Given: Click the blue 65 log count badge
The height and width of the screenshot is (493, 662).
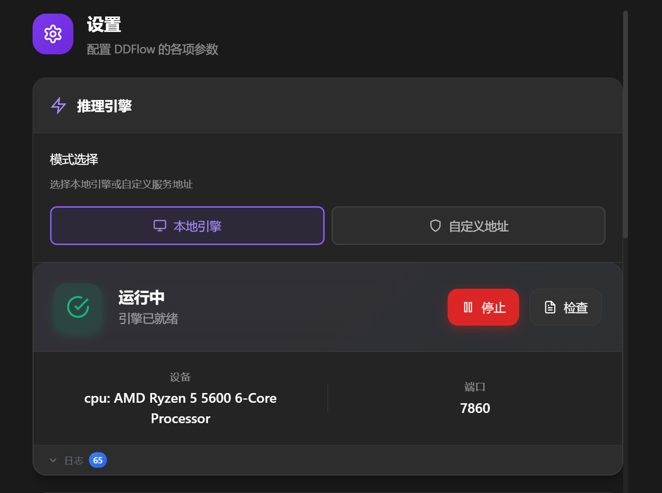Looking at the screenshot, I should pyautogui.click(x=98, y=460).
